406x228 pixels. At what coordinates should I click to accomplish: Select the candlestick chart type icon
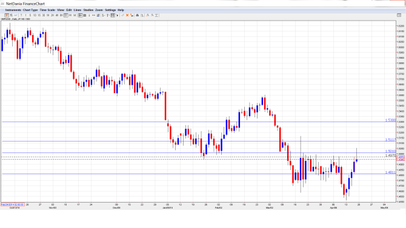pos(7,16)
